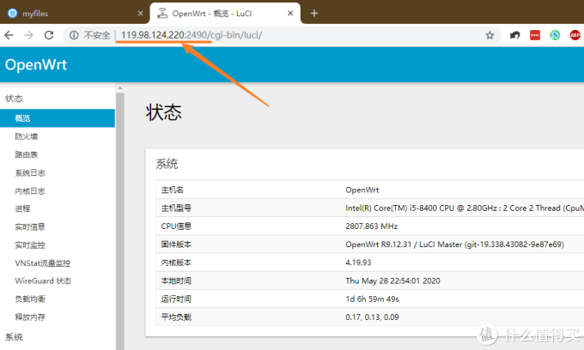Open the green globe extension icon
584x350 pixels.
555,35
